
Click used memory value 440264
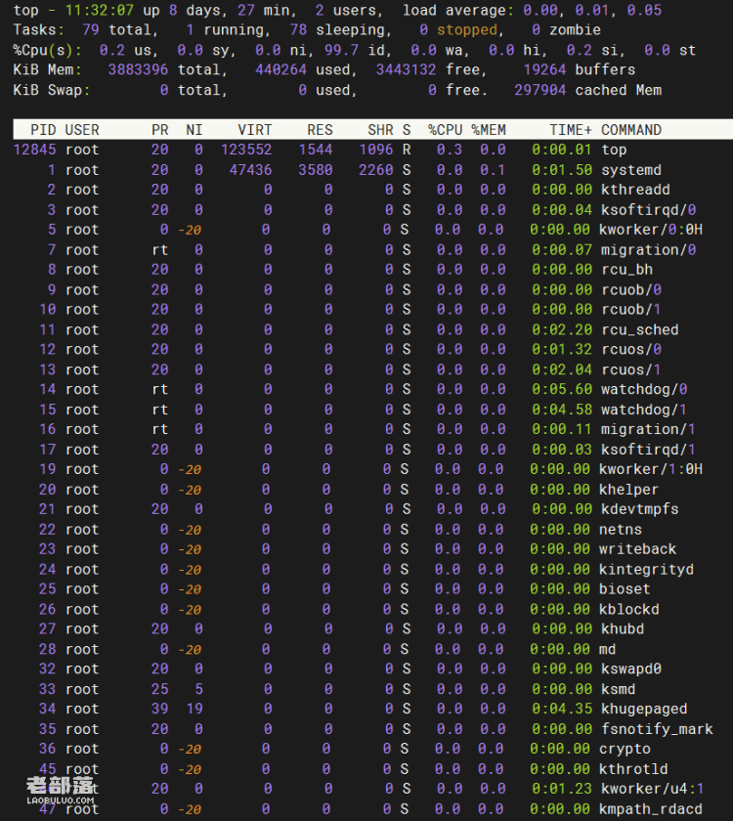tap(280, 69)
